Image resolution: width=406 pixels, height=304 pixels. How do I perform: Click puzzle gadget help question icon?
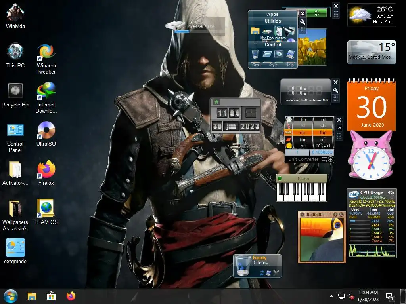[x=335, y=215]
